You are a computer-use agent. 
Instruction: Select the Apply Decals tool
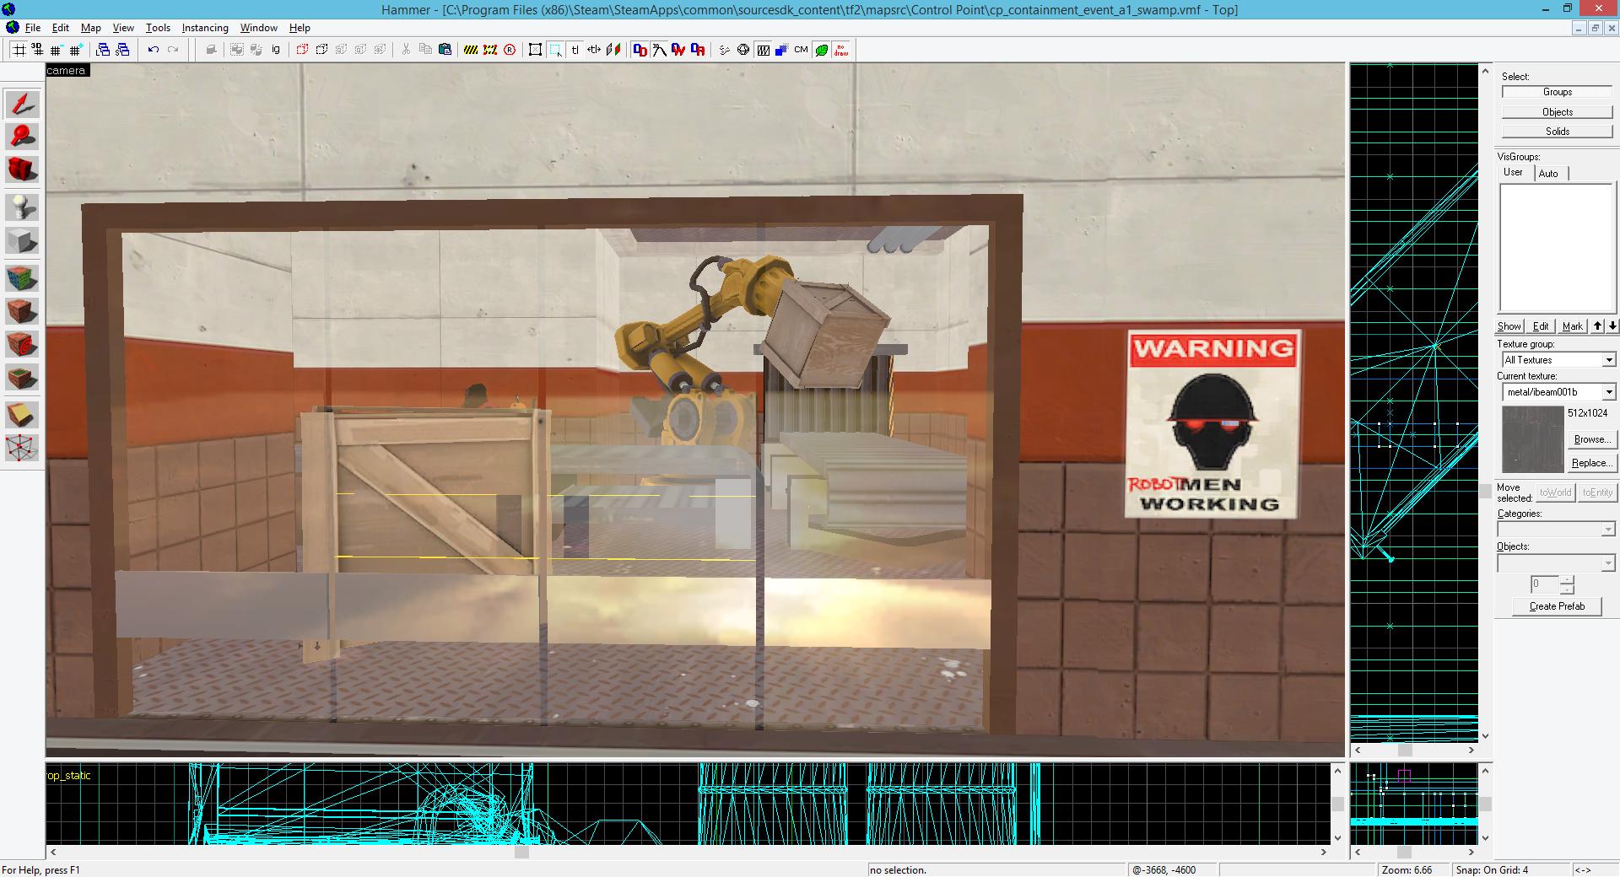click(x=22, y=344)
